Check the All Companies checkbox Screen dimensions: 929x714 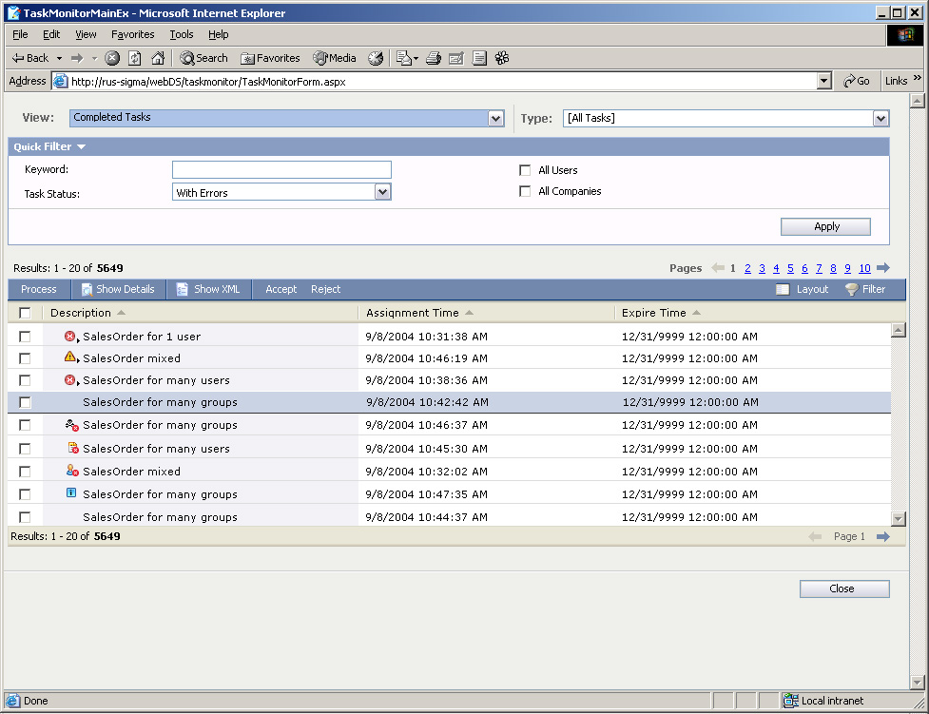(525, 191)
